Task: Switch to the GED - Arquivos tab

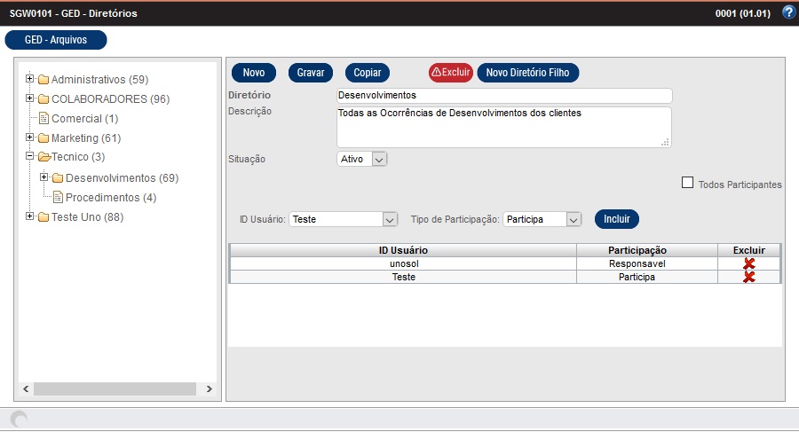Action: point(56,40)
